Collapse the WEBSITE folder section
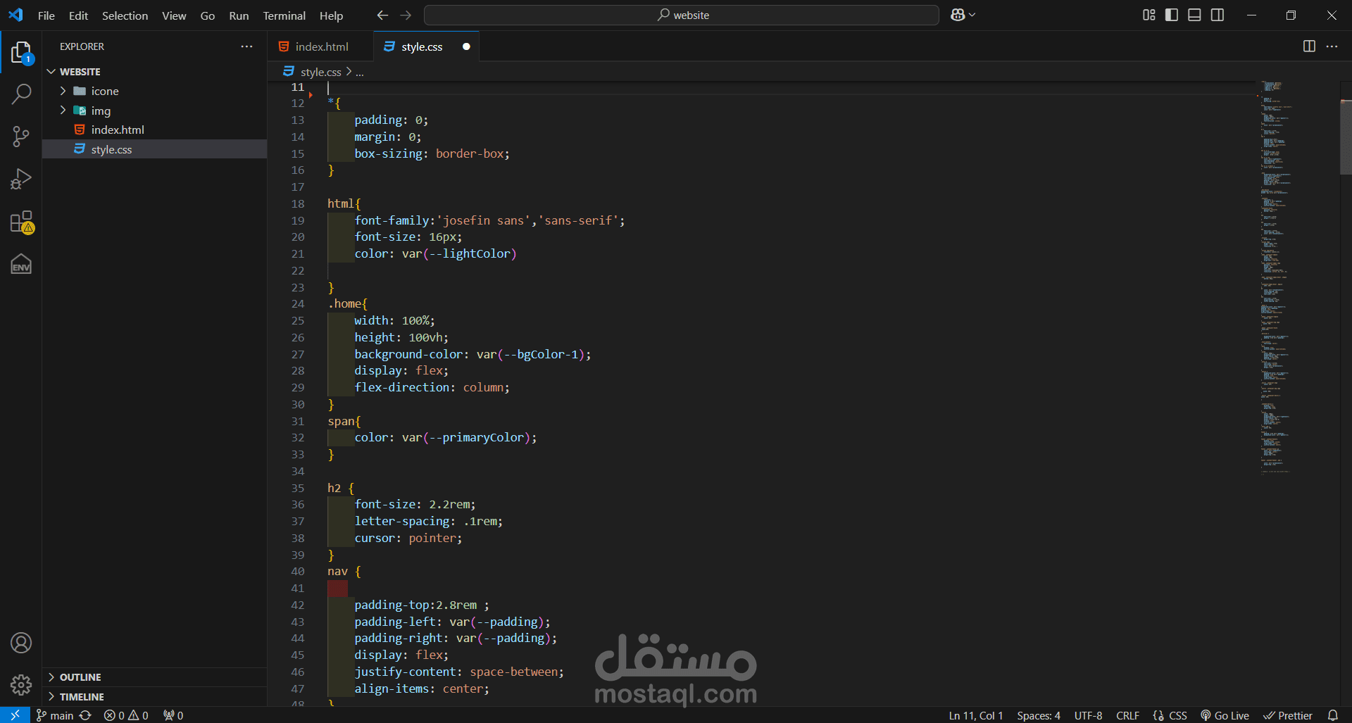The height and width of the screenshot is (723, 1352). (x=51, y=72)
